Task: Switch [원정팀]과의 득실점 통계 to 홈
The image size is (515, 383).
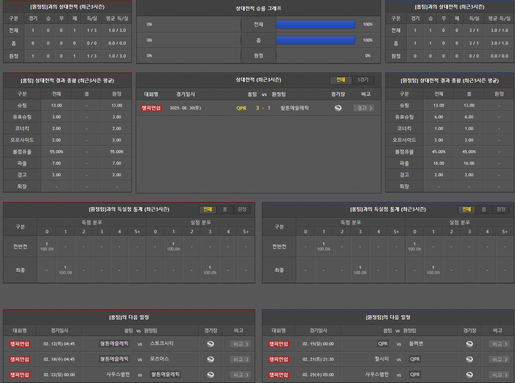Action: point(225,209)
